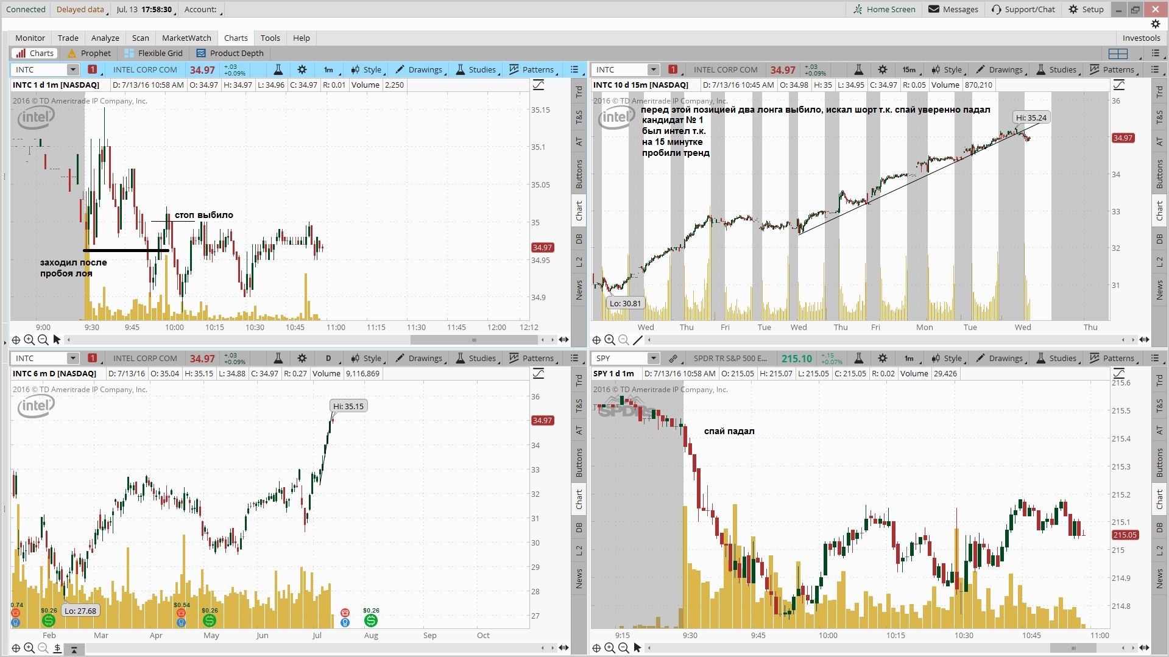Zoom in using magnifier under INTC 15m chart
This screenshot has width=1169, height=657.
tap(610, 340)
